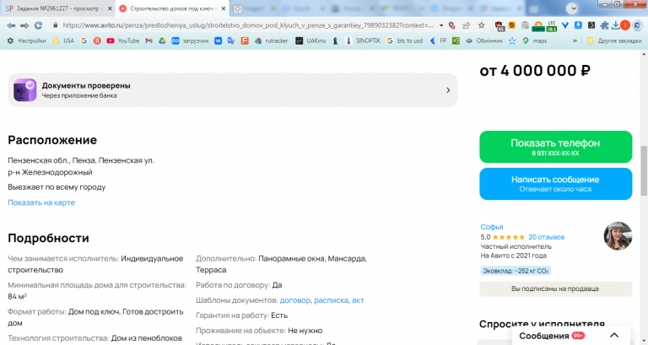648x345 pixels.
Task: Click the LTC price extension icon
Action: 551,25
